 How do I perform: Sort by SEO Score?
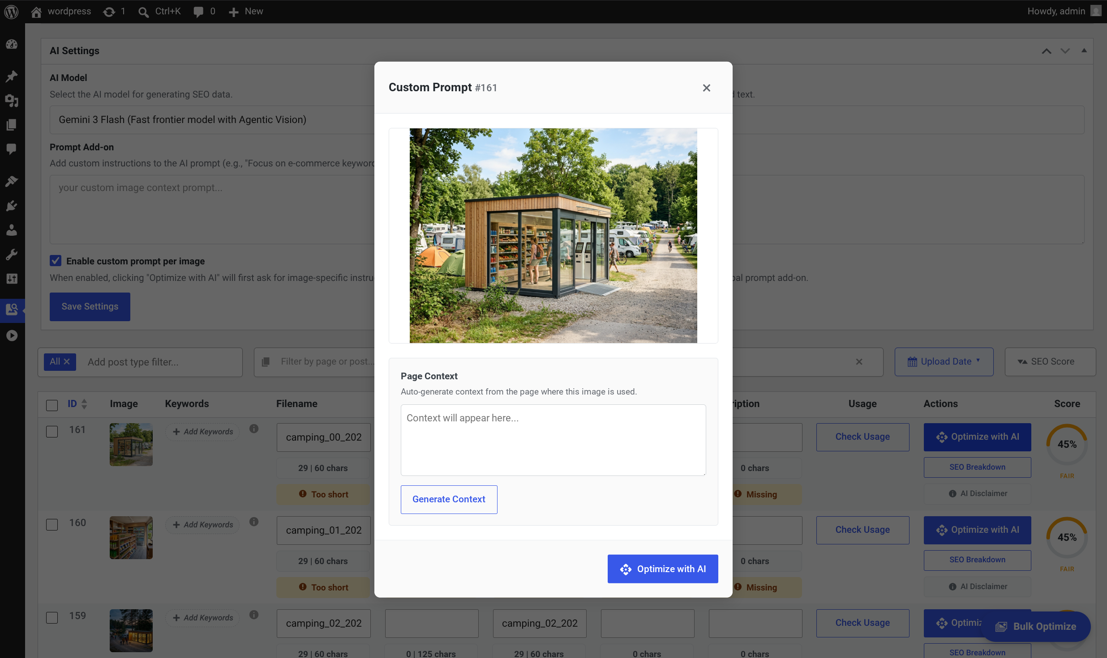1050,362
